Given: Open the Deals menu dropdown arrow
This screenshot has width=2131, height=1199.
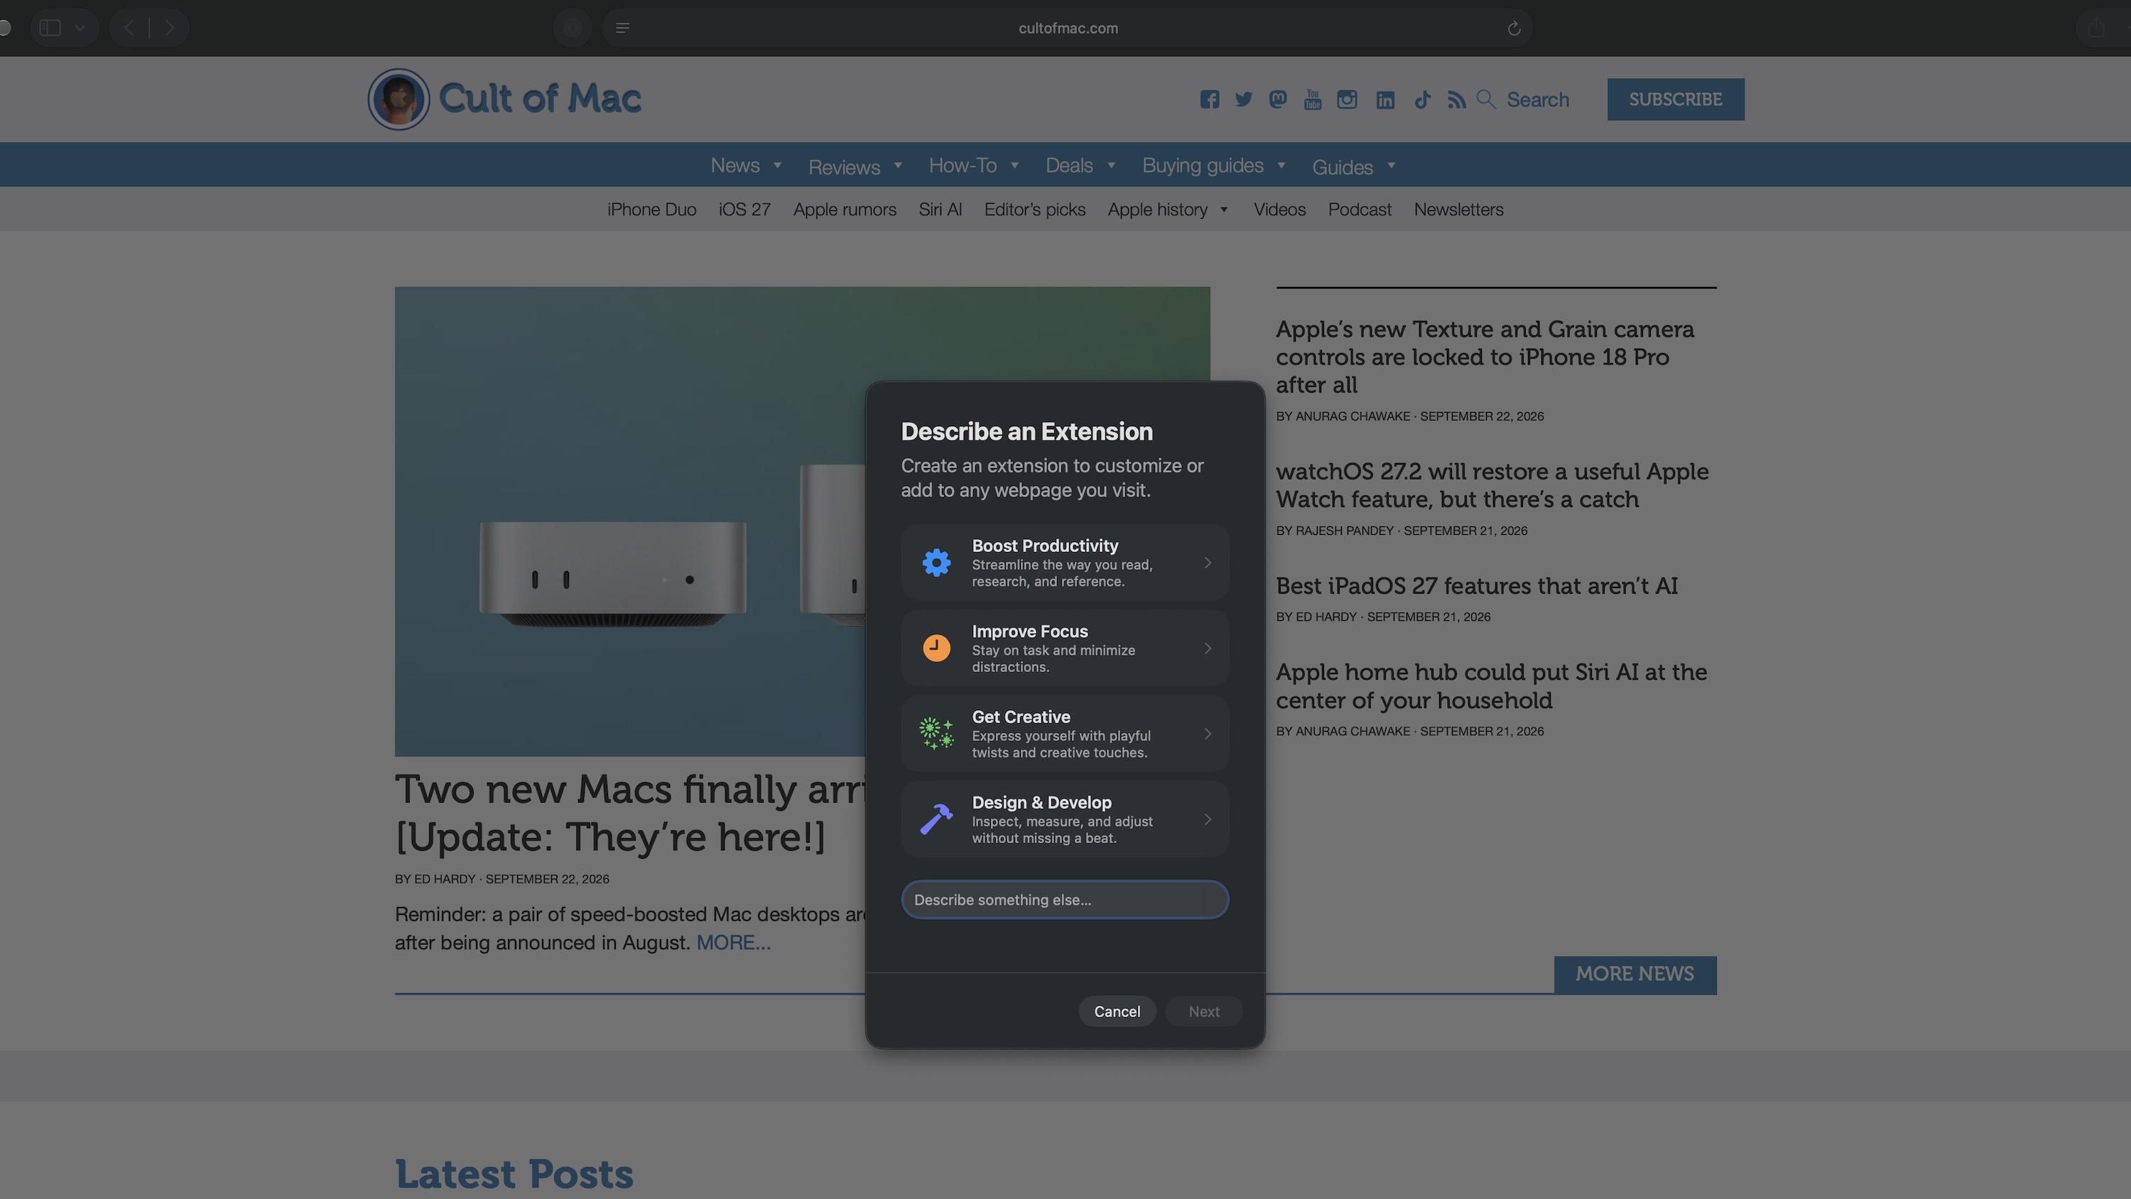Looking at the screenshot, I should [x=1111, y=166].
